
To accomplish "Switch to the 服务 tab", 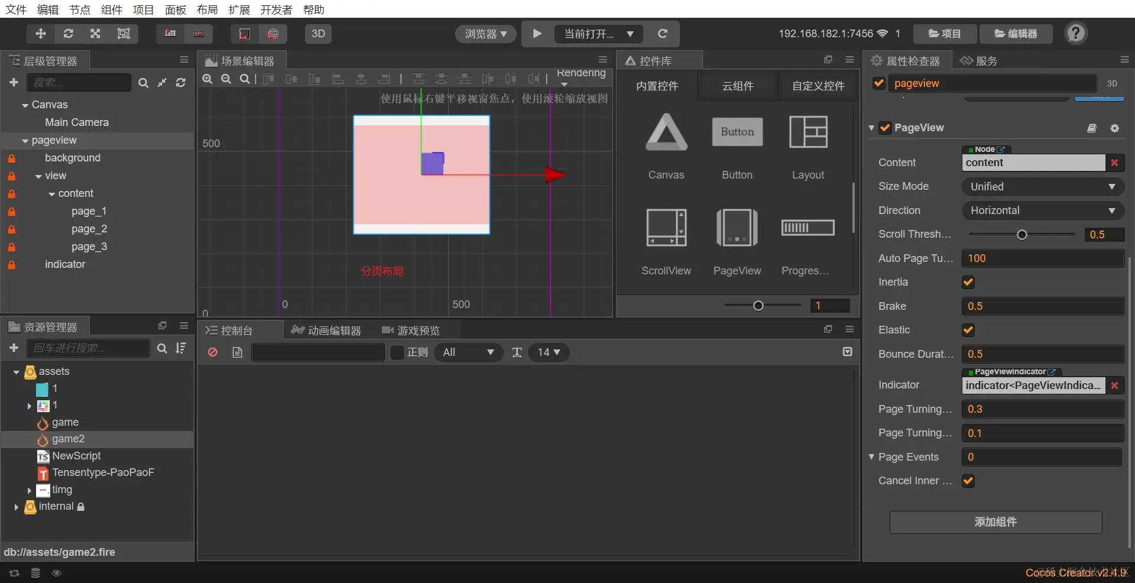I will point(979,61).
